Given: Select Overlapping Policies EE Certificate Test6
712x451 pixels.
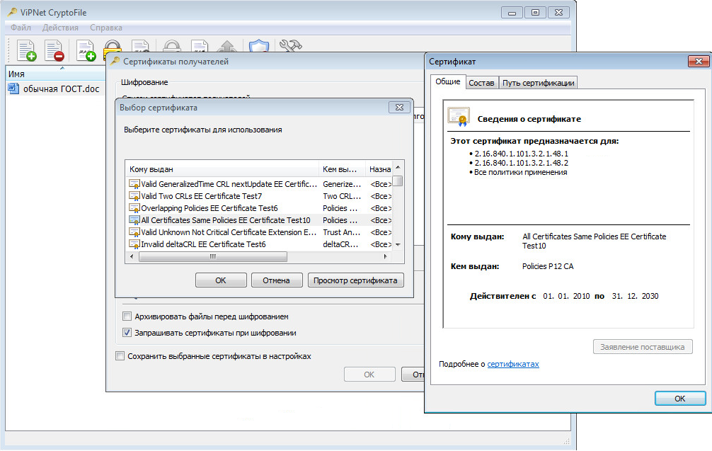Looking at the screenshot, I should [259, 208].
